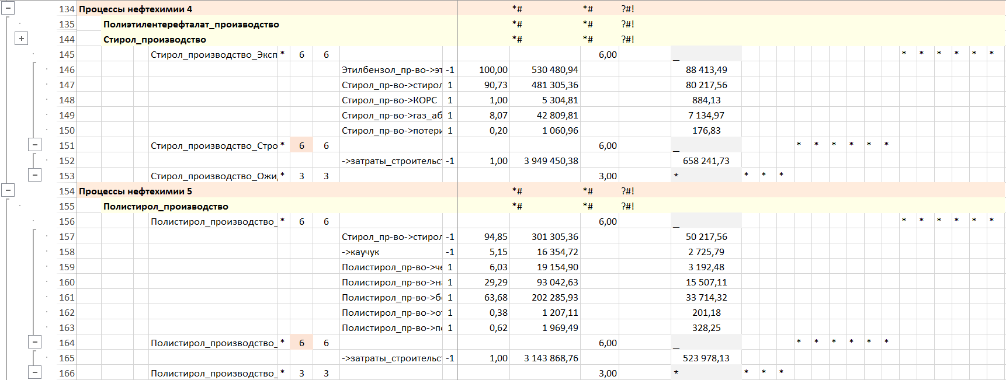Select the orange highlighted cell in row 164
Viewport: 1006px width, 380px height.
pos(301,343)
